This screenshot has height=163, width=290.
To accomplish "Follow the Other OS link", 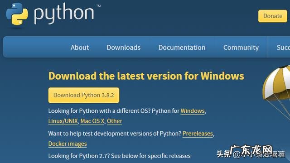I will click(x=115, y=121).
